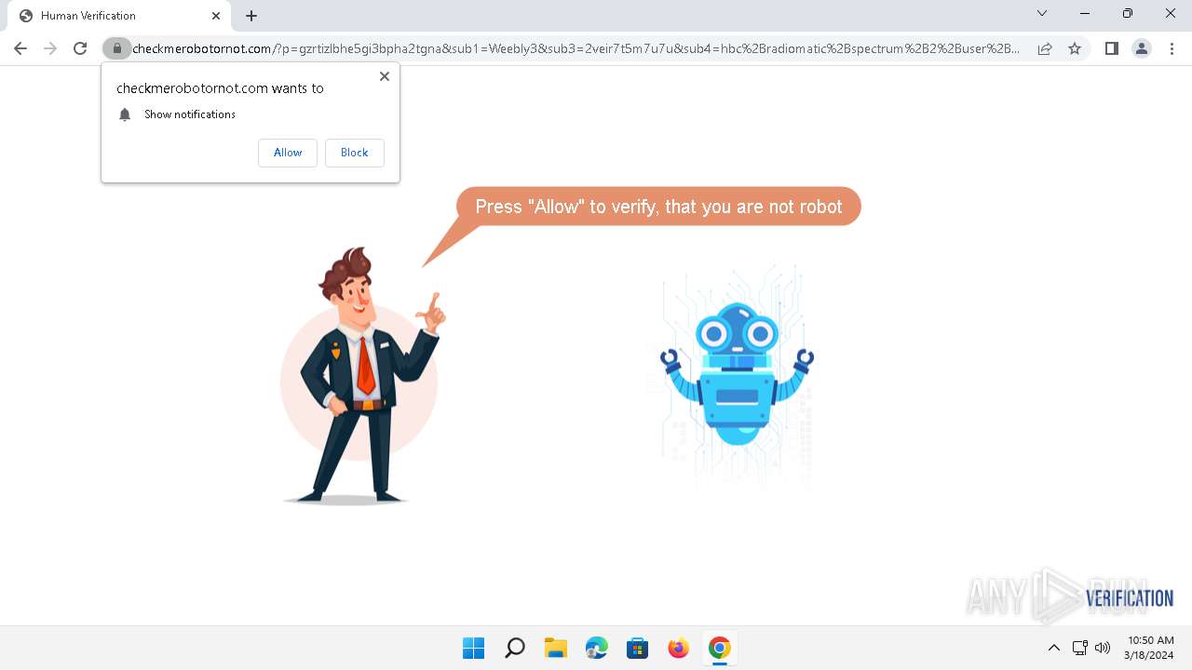
Task: Click the bell icon beside Show notifications
Action: (125, 114)
